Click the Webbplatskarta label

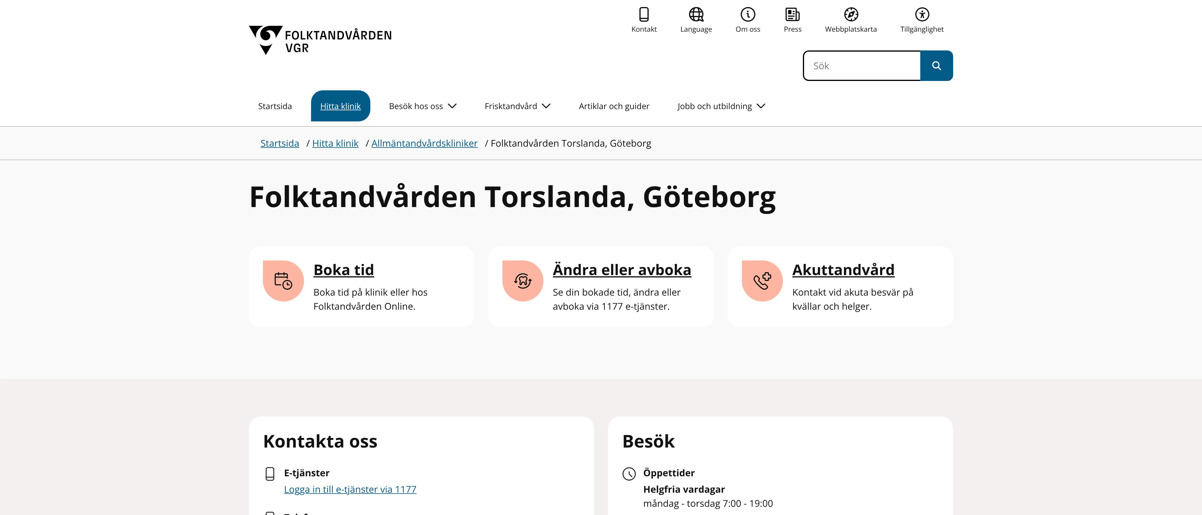(851, 29)
